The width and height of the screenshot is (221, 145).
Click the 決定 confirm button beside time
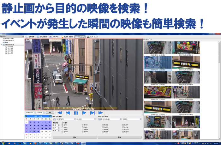50,113
